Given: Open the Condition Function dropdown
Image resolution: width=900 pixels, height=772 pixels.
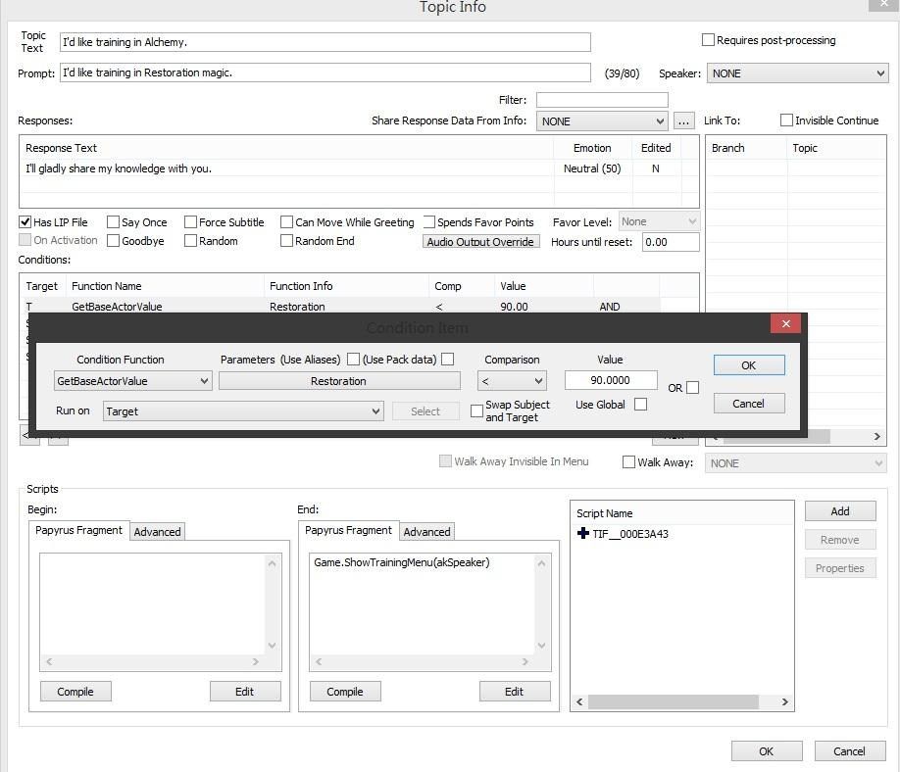Looking at the screenshot, I should [x=132, y=381].
